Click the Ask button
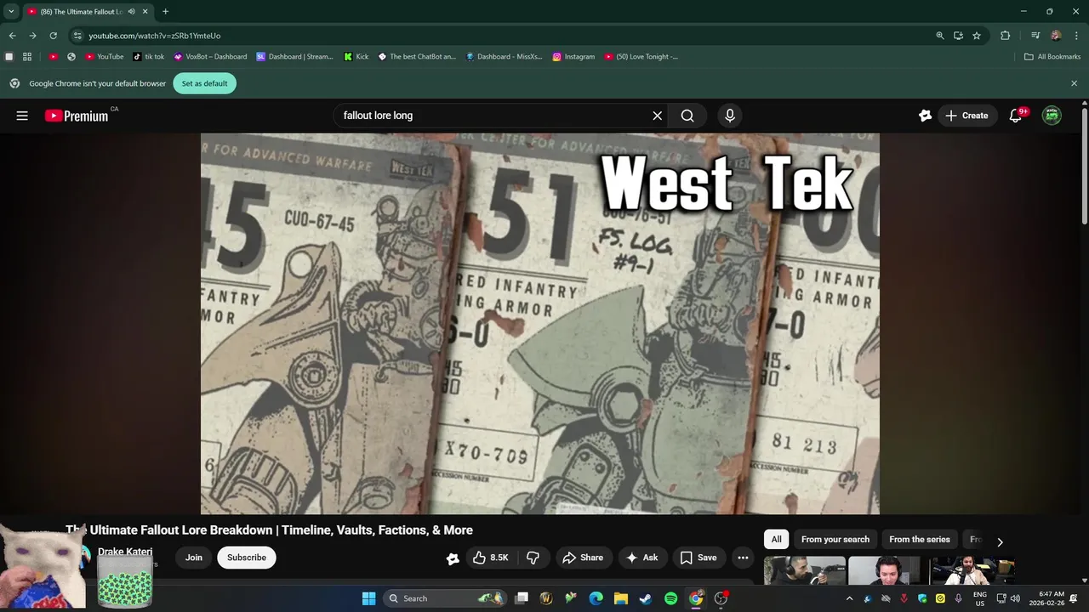 [642, 558]
